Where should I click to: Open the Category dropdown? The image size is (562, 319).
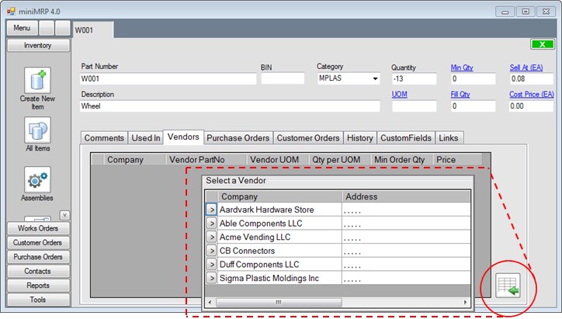[x=376, y=78]
